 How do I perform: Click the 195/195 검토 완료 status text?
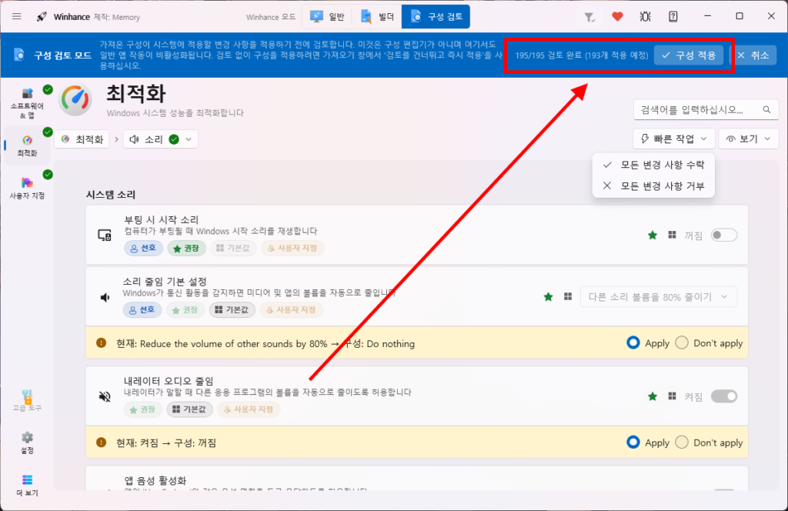point(582,55)
